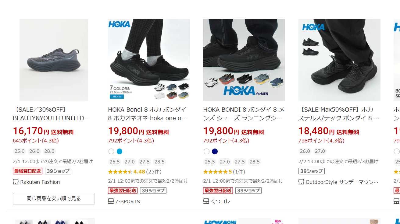Screen dimensions: 400x224
Task: Click shop icon beside OutdoorStyle サンデーマウンテン
Action: 301,182
